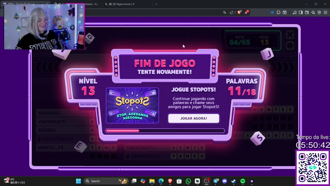Viewport: 330px width, 186px height.
Task: Click the tab search window icon in toolbar
Action: pos(285,12)
